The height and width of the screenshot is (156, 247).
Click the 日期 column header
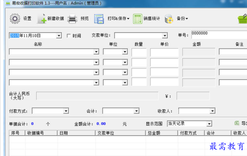pyautogui.click(x=76, y=133)
